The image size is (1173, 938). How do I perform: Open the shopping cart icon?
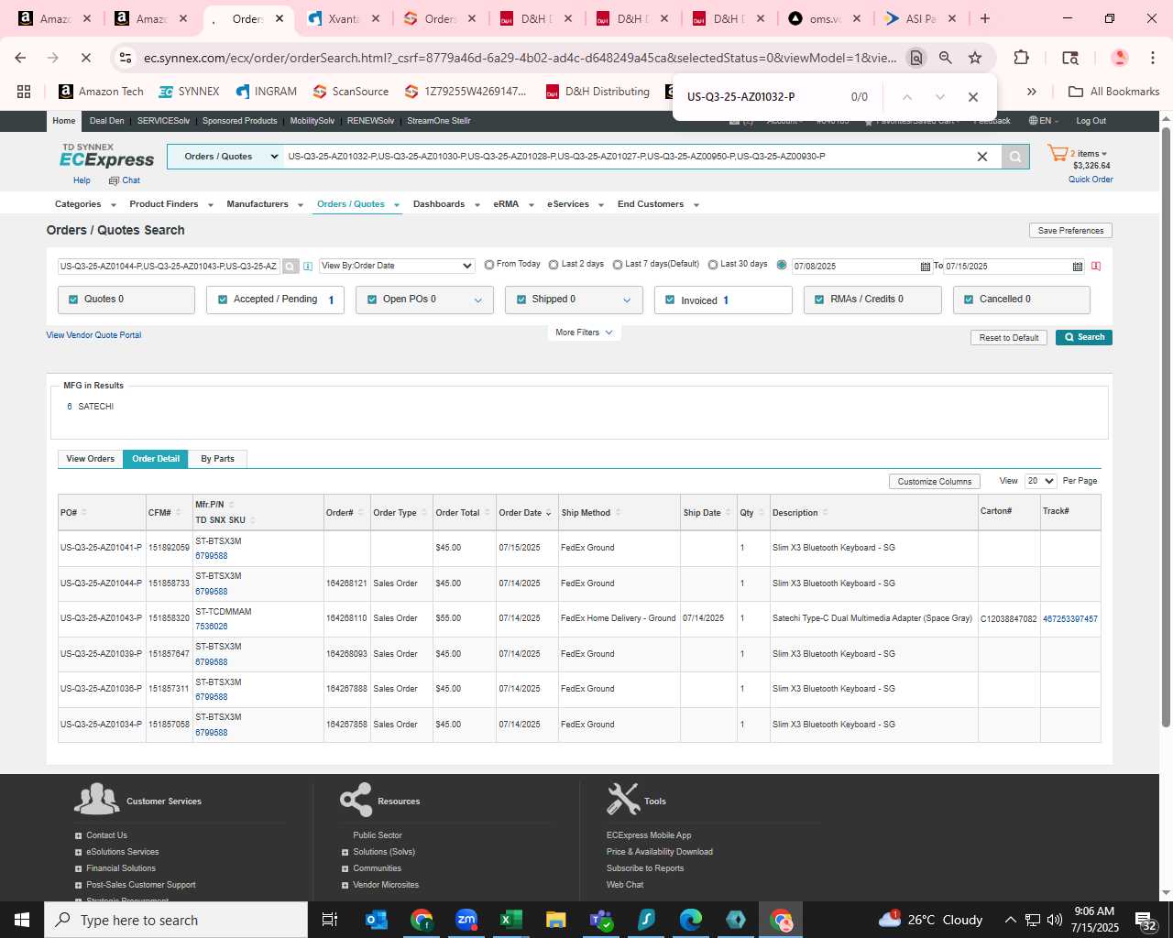(x=1058, y=154)
